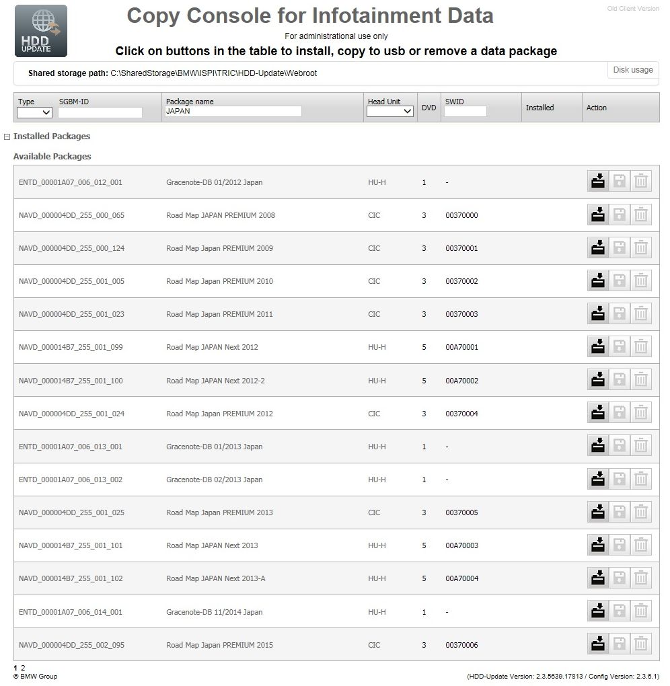
Task: Copy Gracenote-DB 02/2013 Japan to USB
Action: tap(620, 479)
